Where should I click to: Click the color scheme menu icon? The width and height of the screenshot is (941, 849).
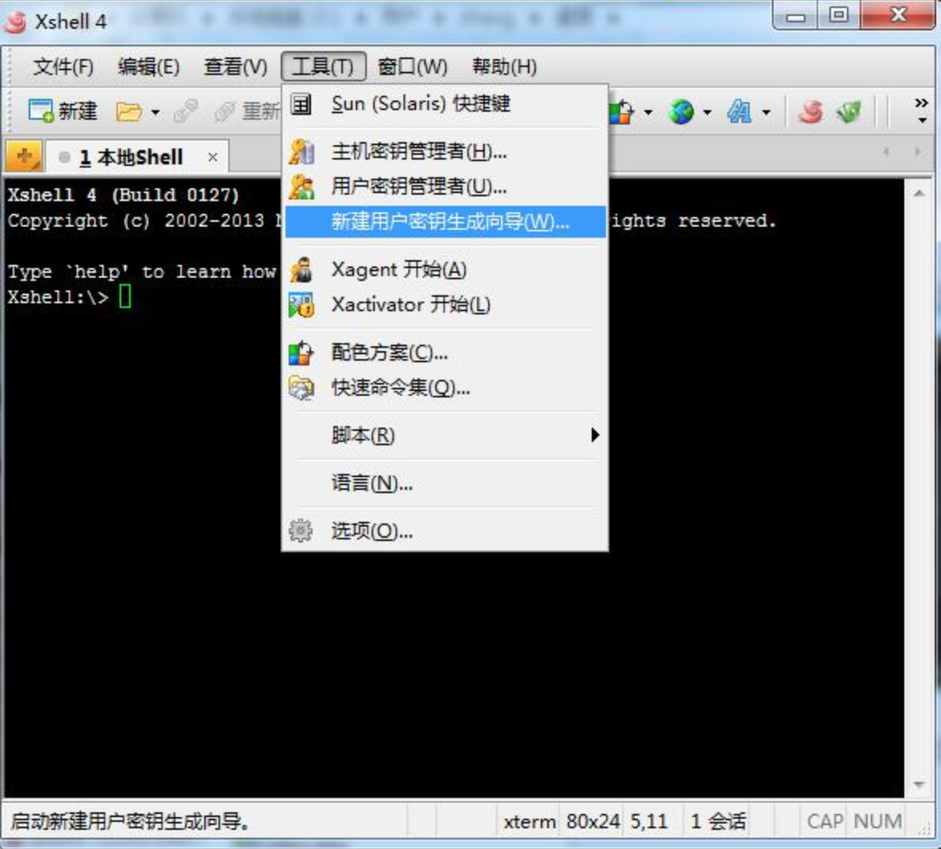tap(301, 353)
